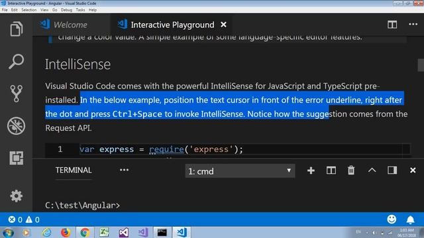The width and height of the screenshot is (424, 238).
Task: Open the Search view in activity bar
Action: coord(16,61)
